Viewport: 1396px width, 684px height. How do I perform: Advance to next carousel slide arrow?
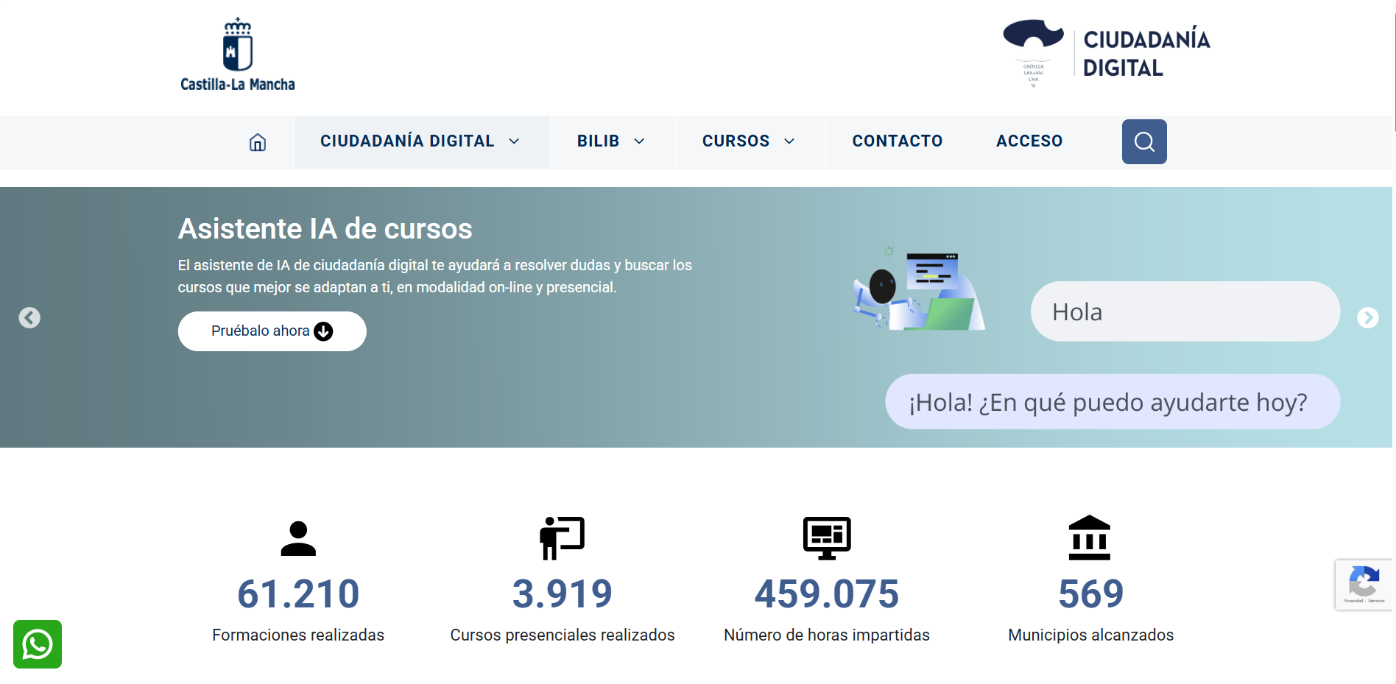coord(1367,317)
